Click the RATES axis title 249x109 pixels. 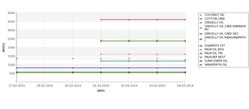point(4,48)
